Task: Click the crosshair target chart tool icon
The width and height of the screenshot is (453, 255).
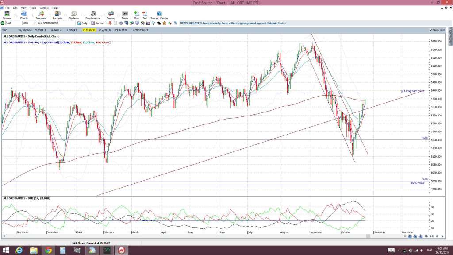Action: [x=121, y=23]
